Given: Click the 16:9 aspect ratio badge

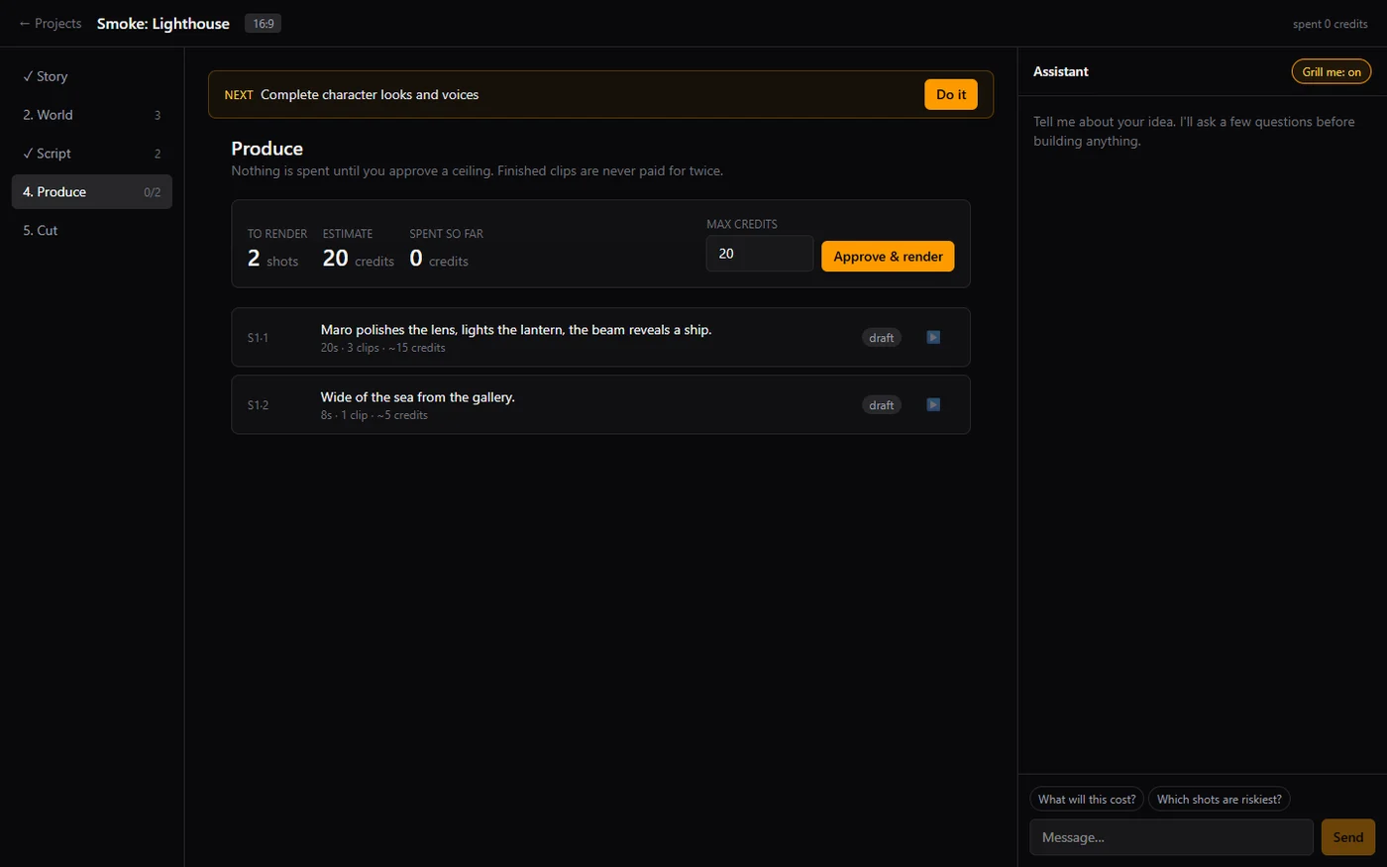Looking at the screenshot, I should [x=264, y=23].
